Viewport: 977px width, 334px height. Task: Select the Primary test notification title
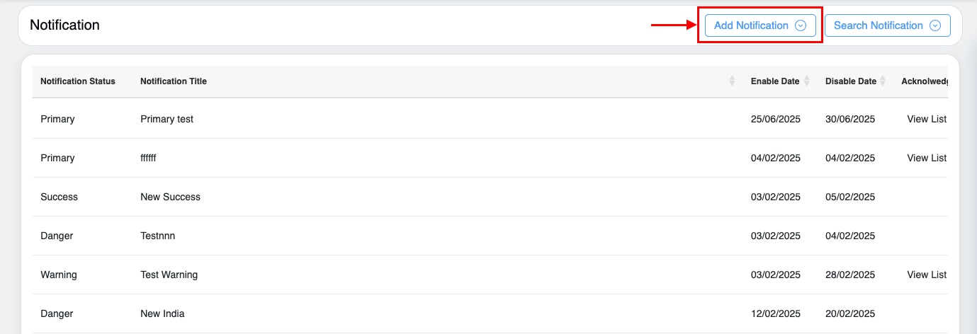click(167, 119)
